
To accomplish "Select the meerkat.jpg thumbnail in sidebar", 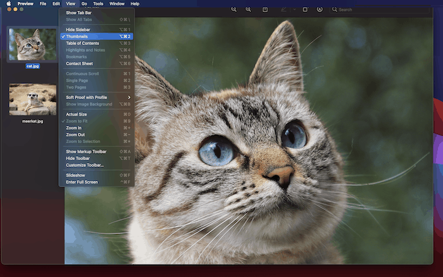I will (x=32, y=99).
